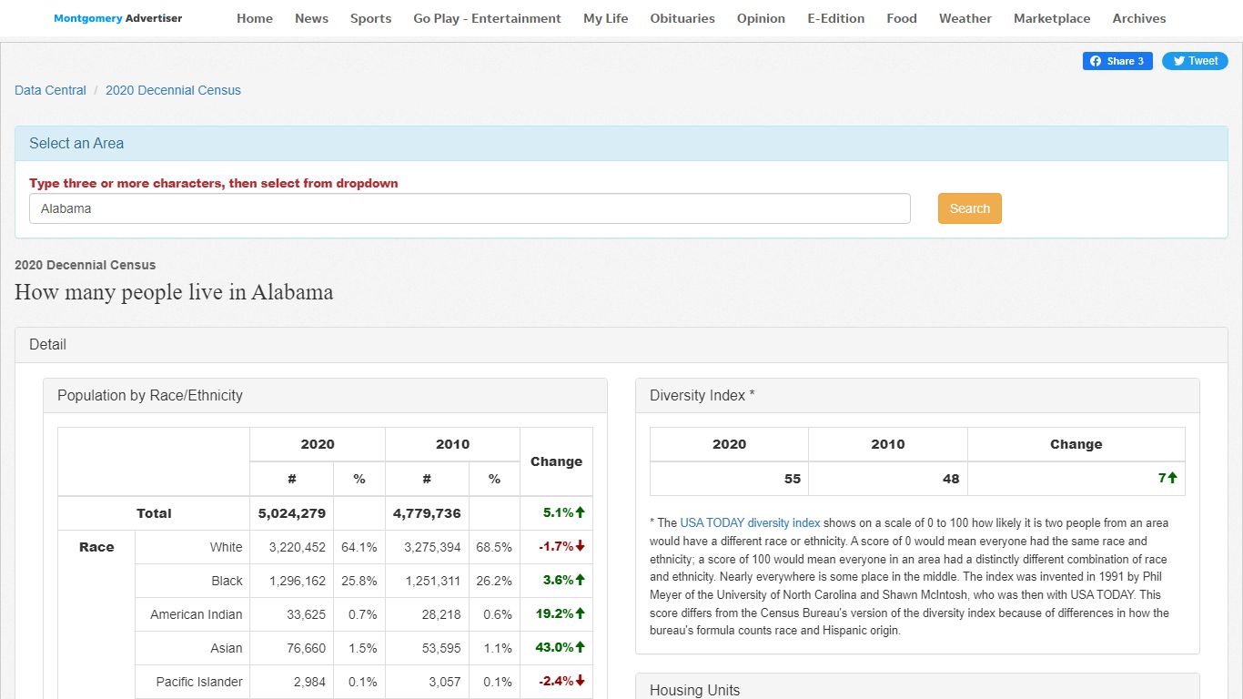Open the Sports menu item
The image size is (1243, 699).
click(371, 18)
